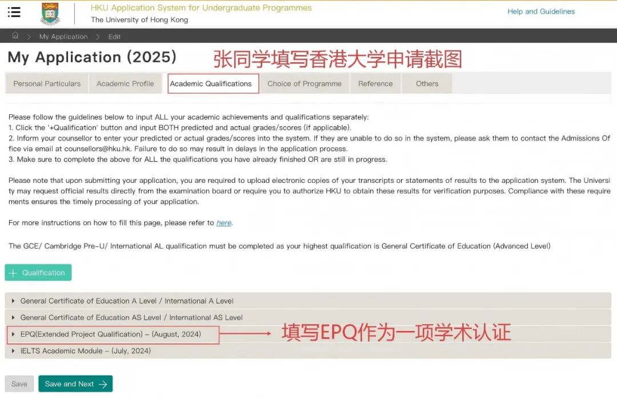Click the plus icon on the Qualification button
This screenshot has width=617, height=399.
pos(13,273)
